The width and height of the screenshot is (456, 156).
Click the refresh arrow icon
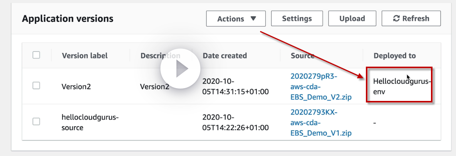(x=396, y=18)
